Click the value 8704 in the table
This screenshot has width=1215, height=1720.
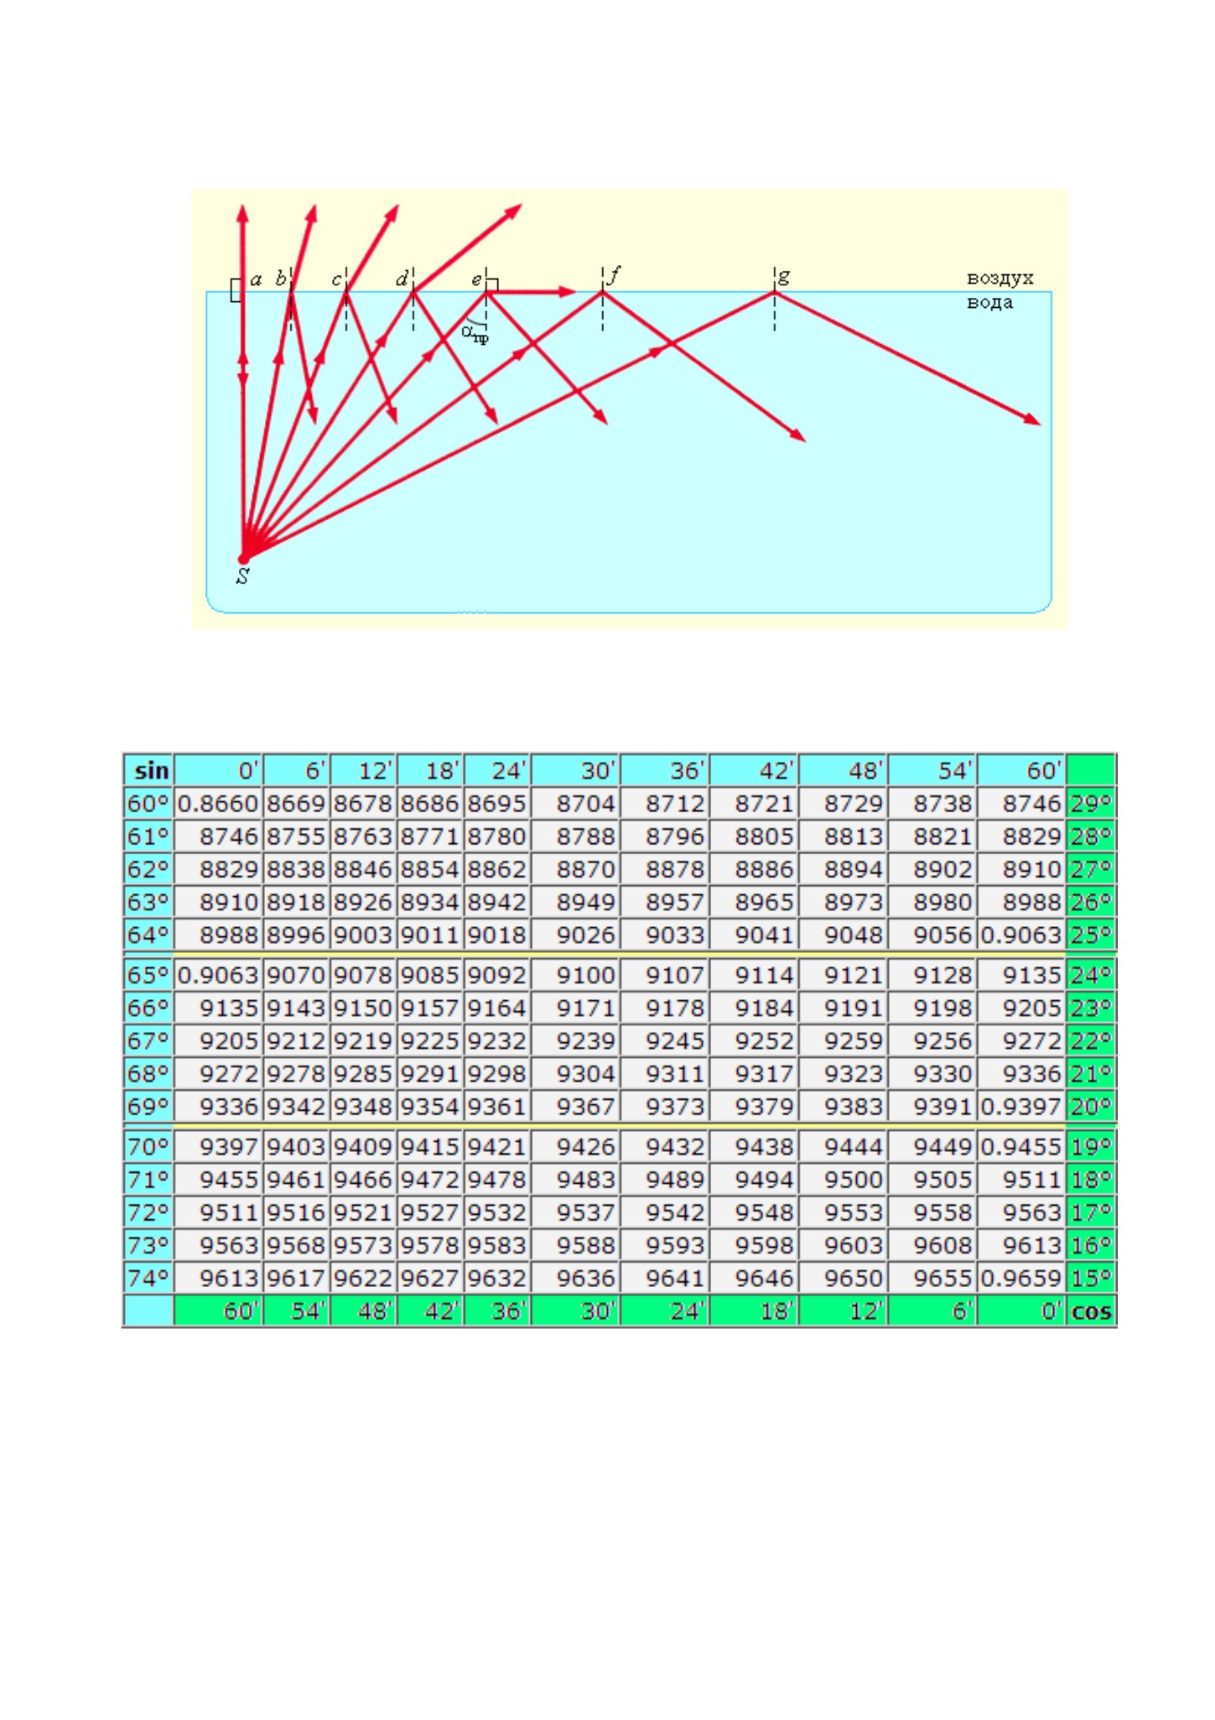575,804
